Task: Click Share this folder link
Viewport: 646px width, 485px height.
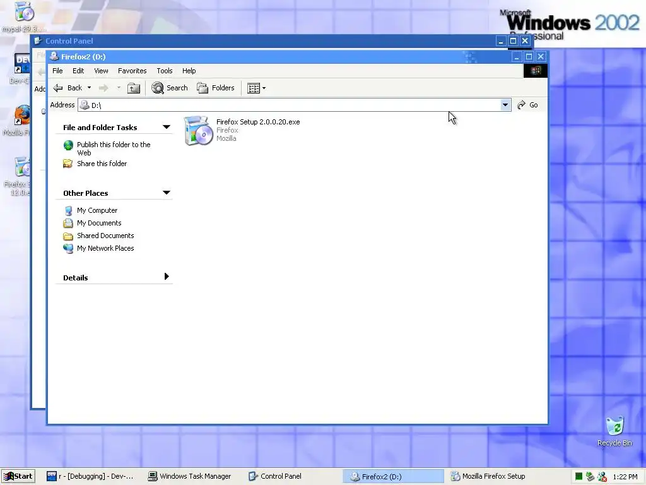Action: click(x=102, y=164)
